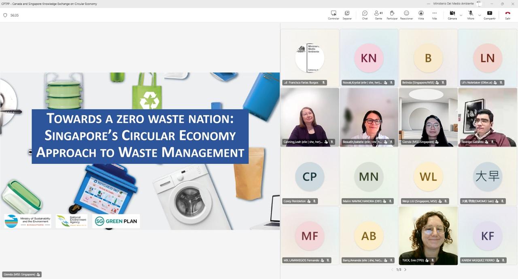
Task: Go to previous participant page arrow
Action: (x=392, y=270)
